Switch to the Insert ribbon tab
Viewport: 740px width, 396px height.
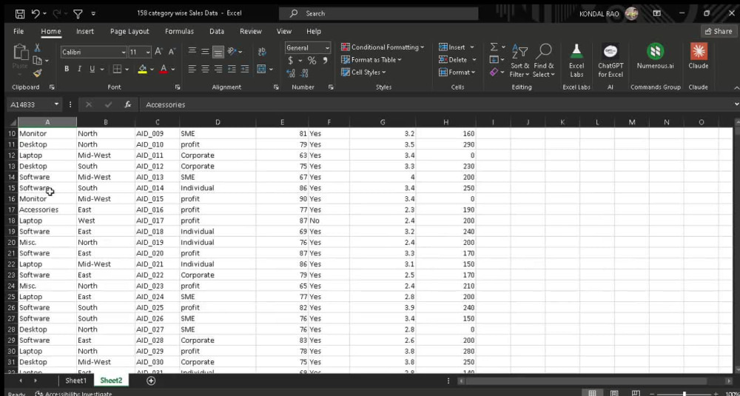[x=85, y=31]
